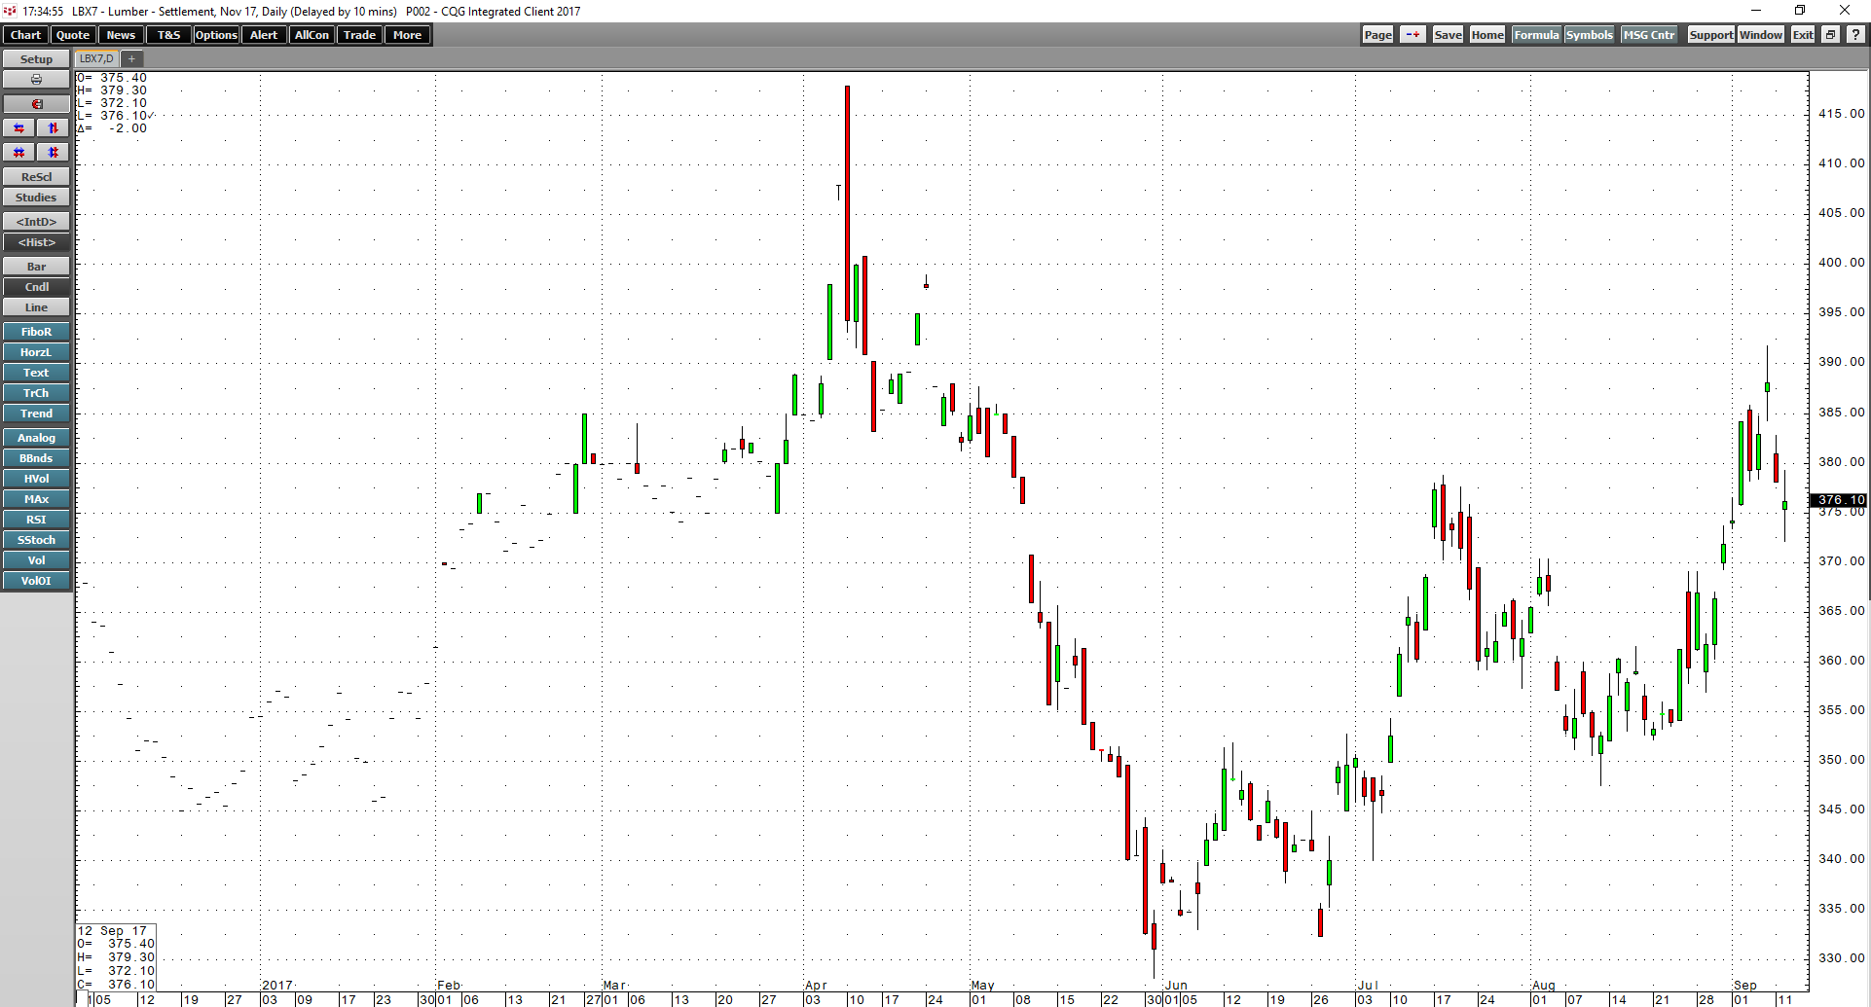Select Cndl candlestick chart type
Screen dimensions: 1871x1007
pyautogui.click(x=36, y=287)
